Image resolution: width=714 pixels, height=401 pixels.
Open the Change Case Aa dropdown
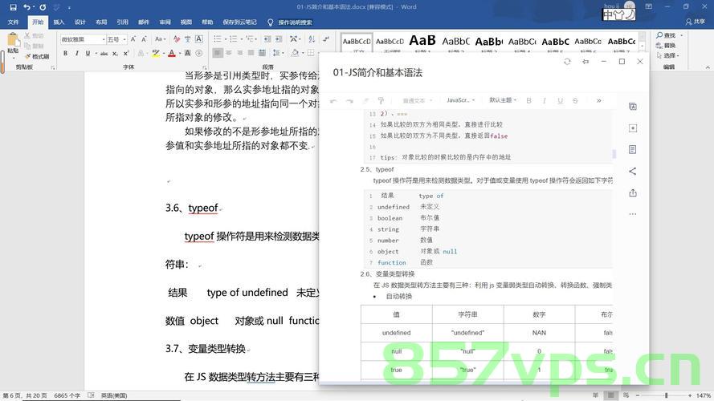[159, 39]
